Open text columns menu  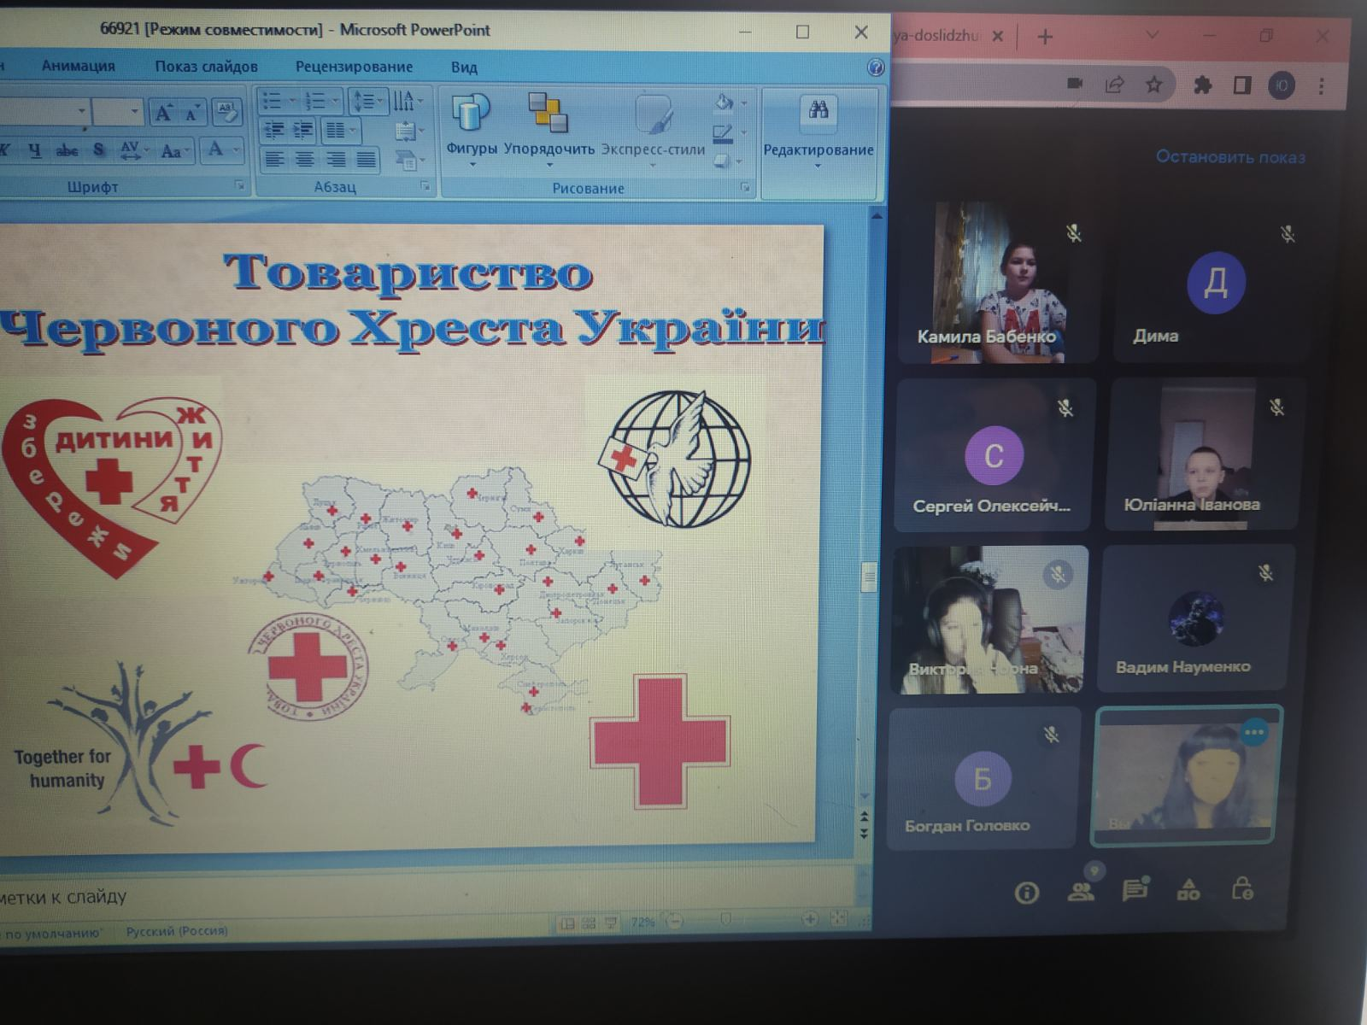coord(341,131)
